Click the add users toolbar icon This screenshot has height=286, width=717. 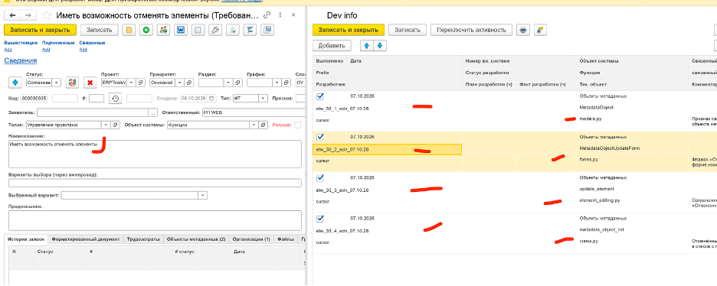click(164, 30)
